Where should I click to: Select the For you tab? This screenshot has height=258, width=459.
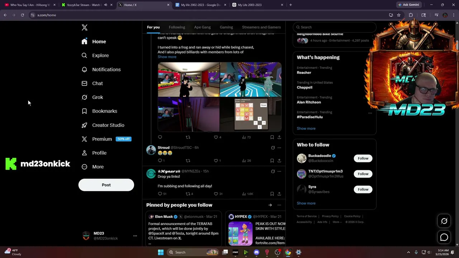click(x=153, y=27)
